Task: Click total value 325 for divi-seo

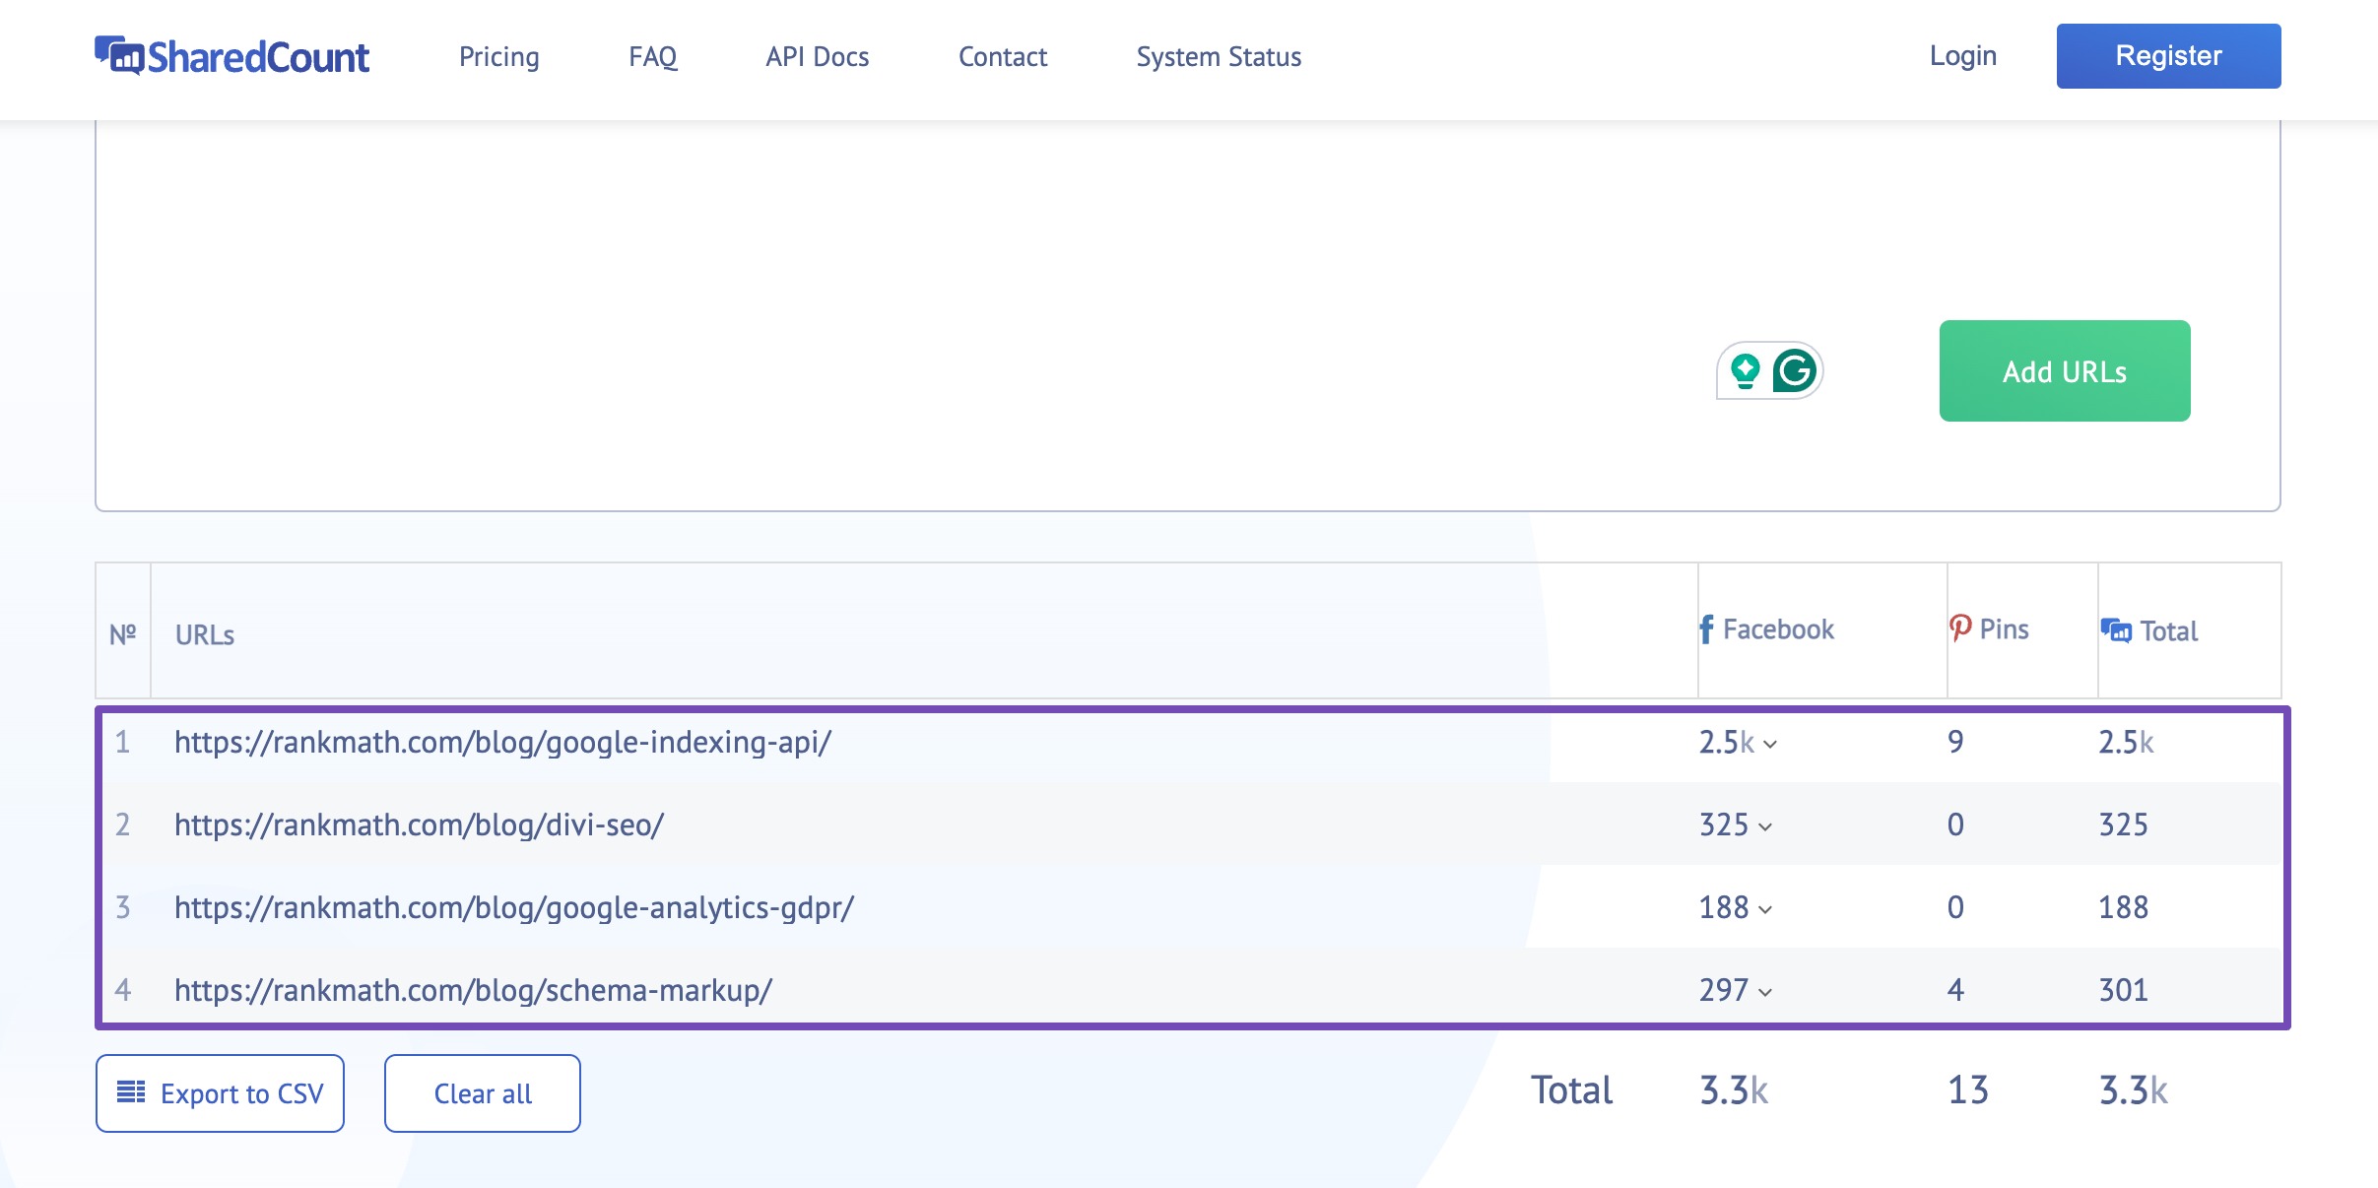Action: 2123,825
